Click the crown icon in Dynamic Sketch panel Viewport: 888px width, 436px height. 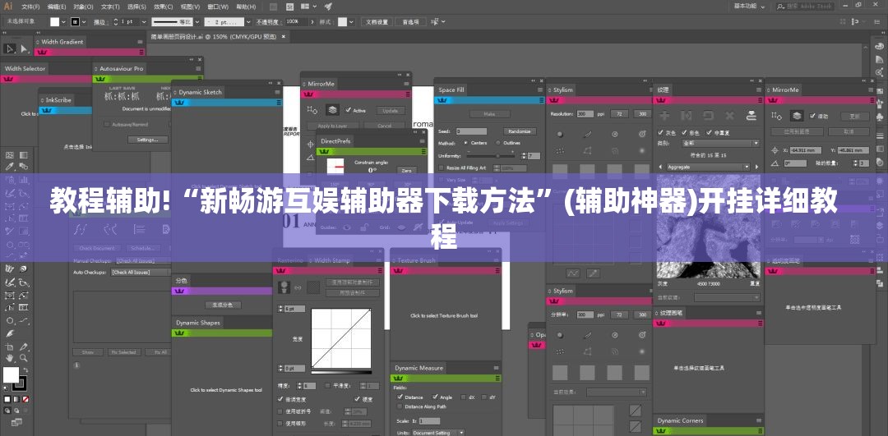coord(179,103)
